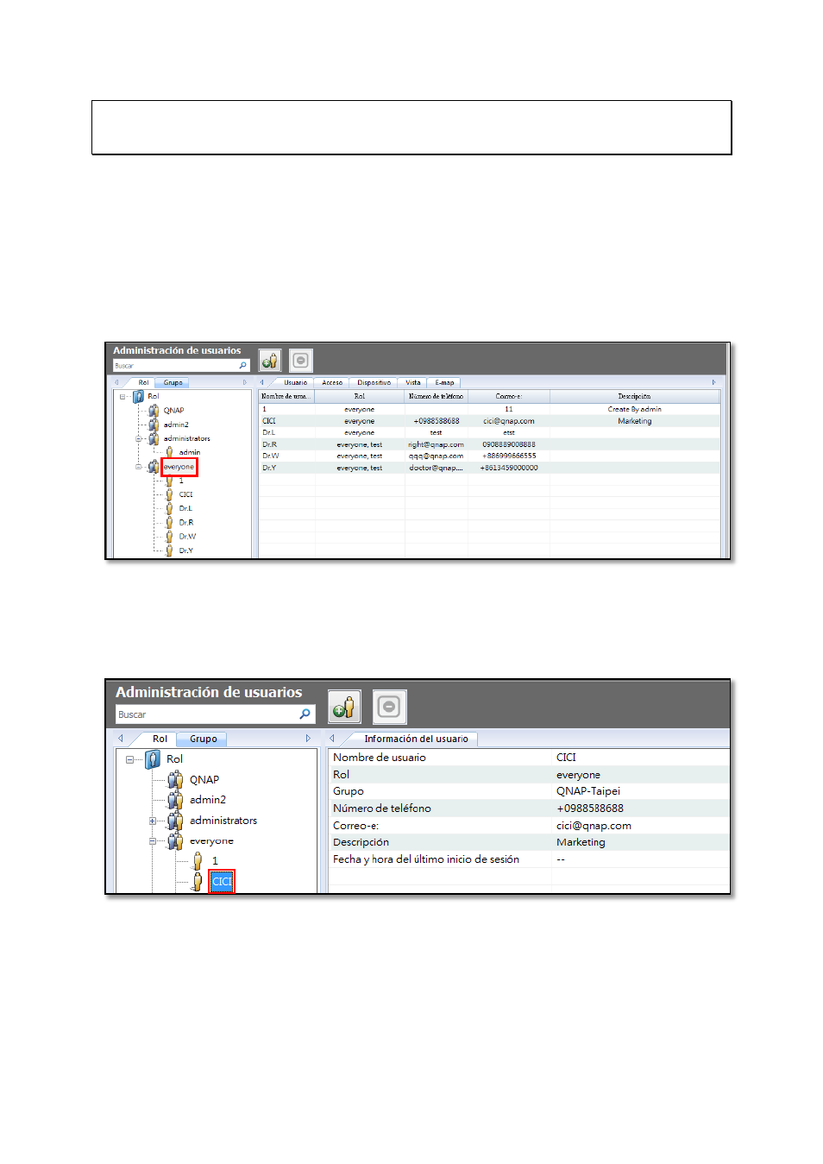Open the Dispositivo tab

[374, 382]
